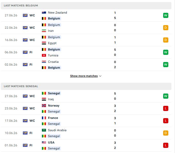The width and height of the screenshot is (175, 153).
Task: Click the France flag icon
Action: (x=44, y=118)
